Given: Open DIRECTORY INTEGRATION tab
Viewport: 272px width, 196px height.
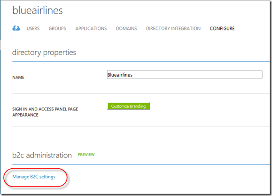Looking at the screenshot, I should coord(173,29).
